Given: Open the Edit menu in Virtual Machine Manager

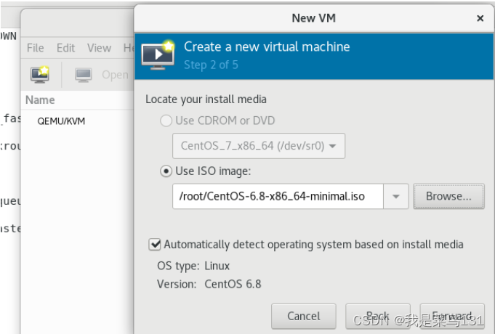Looking at the screenshot, I should (65, 48).
